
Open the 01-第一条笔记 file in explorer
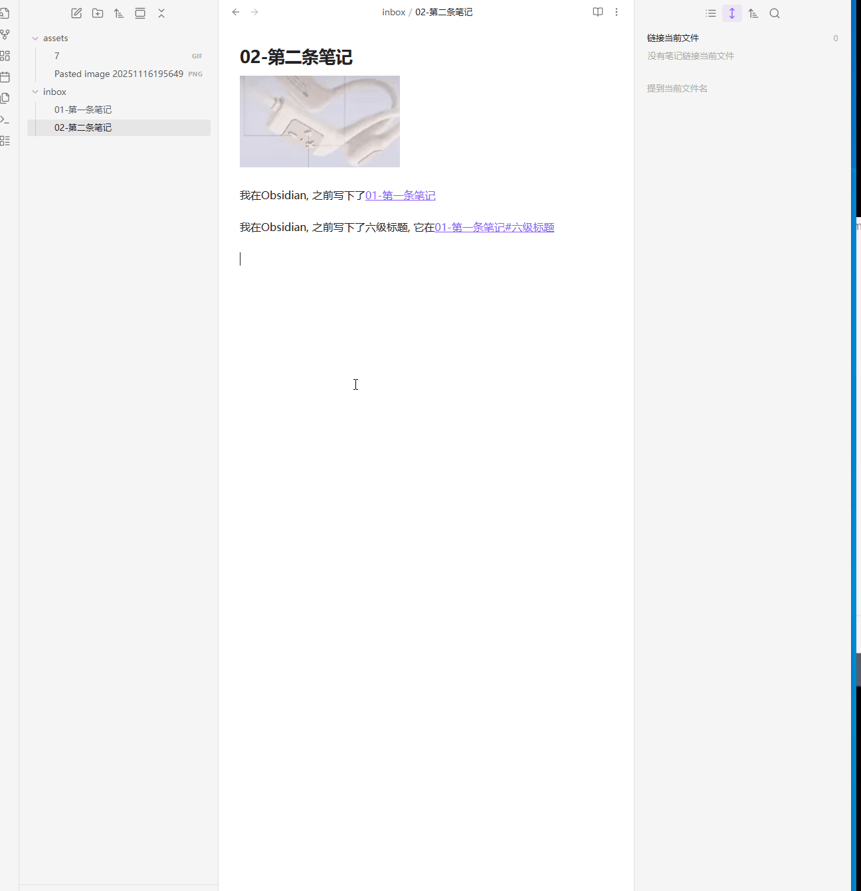[83, 110]
